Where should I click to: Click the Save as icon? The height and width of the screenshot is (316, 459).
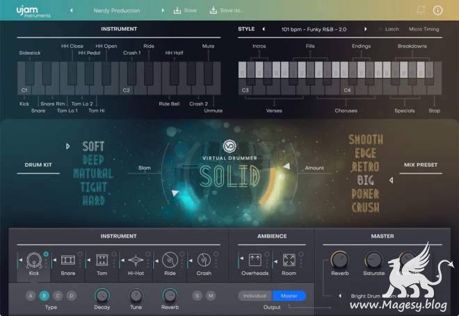pos(214,10)
